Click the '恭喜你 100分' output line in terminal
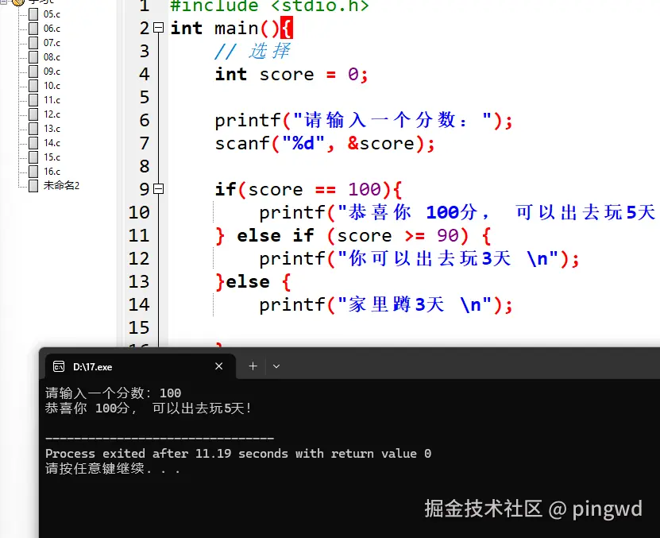660x538 pixels. pyautogui.click(x=149, y=408)
